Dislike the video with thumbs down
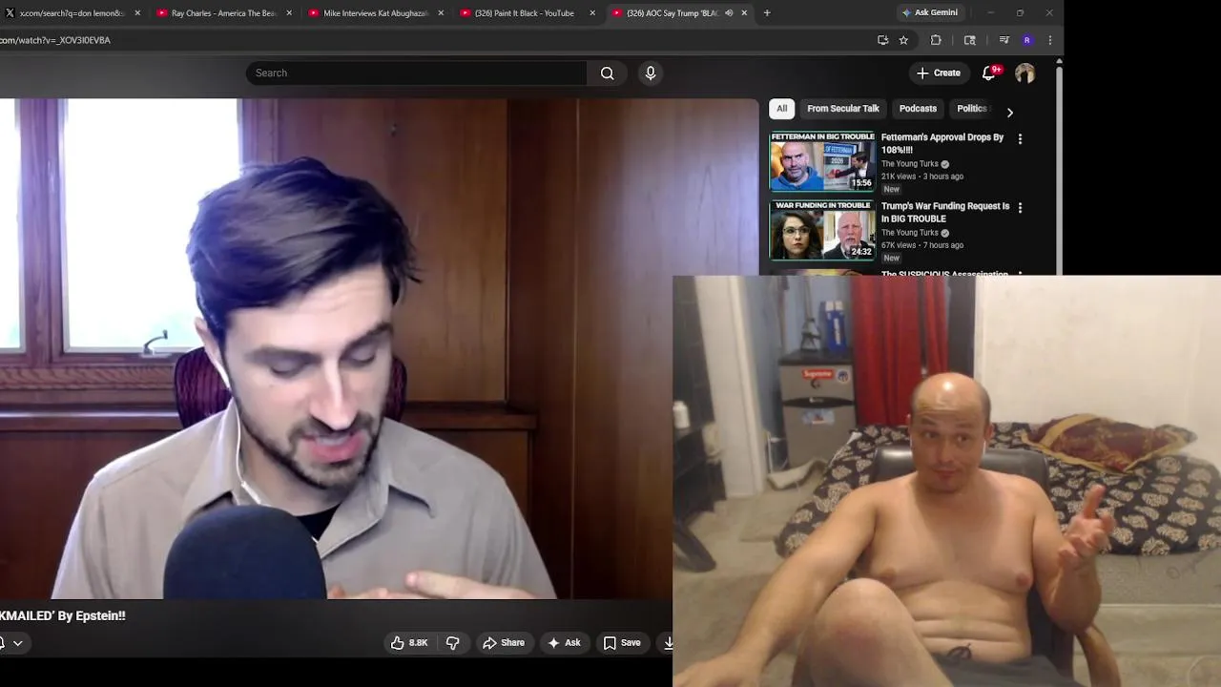Viewport: 1221px width, 687px height. tap(453, 643)
